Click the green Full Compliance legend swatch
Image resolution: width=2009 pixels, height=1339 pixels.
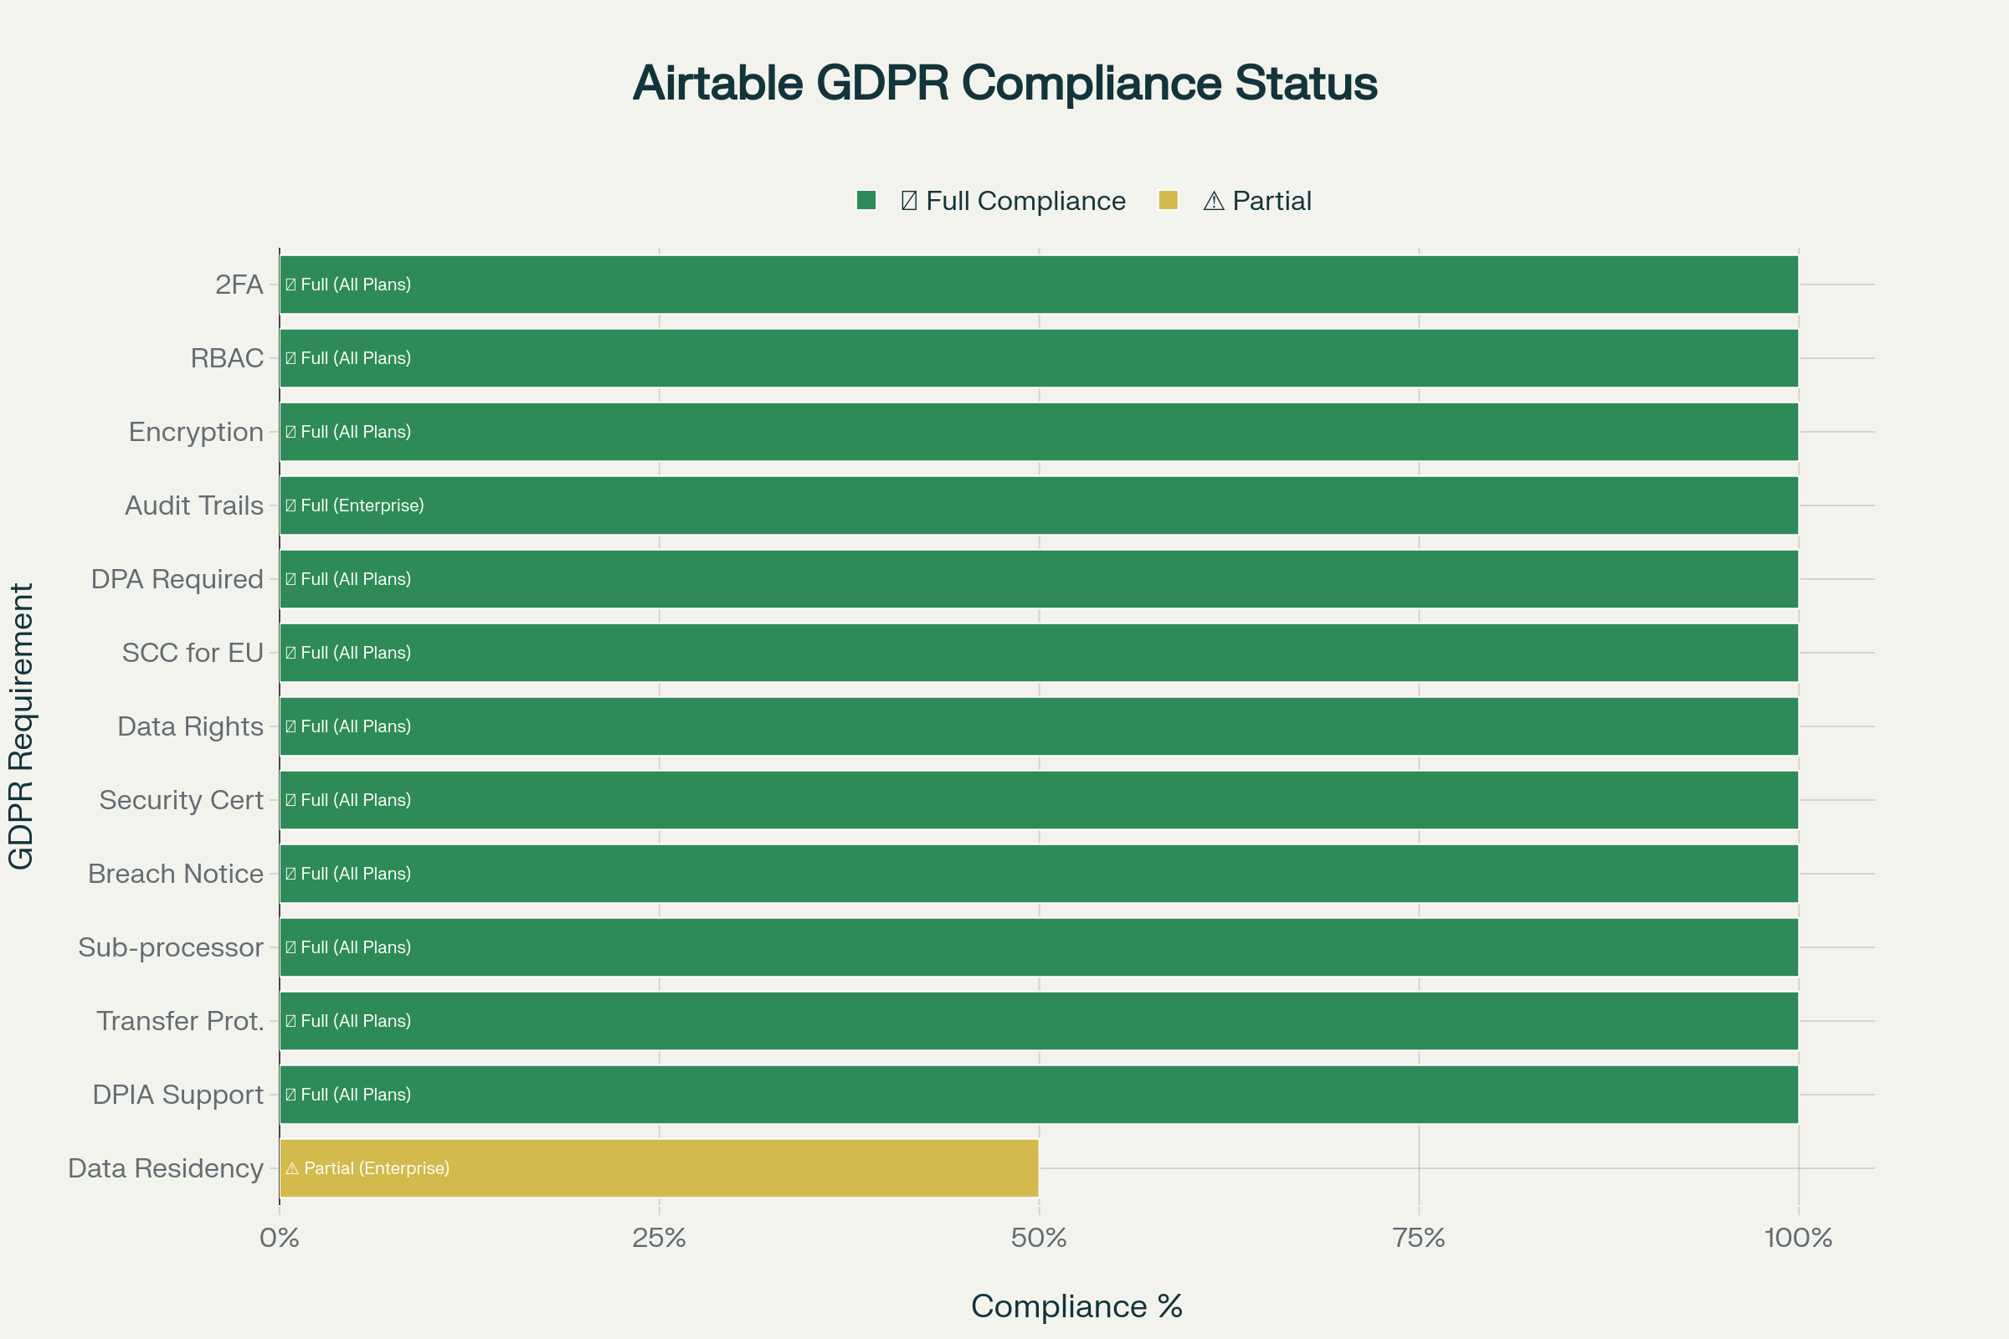(x=866, y=201)
